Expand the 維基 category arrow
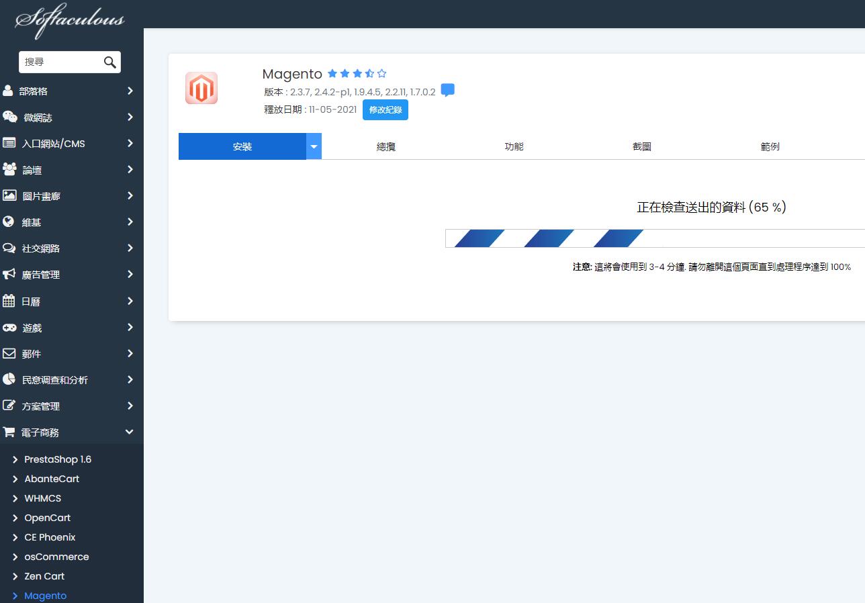Screen dimensions: 865x603 click(130, 222)
